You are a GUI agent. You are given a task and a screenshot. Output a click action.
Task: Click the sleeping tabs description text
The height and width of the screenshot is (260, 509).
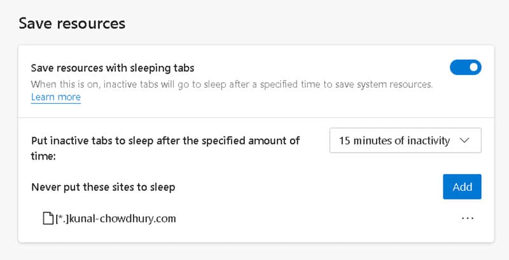pos(232,84)
